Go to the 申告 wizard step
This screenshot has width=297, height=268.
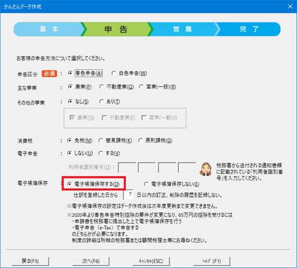point(116,29)
